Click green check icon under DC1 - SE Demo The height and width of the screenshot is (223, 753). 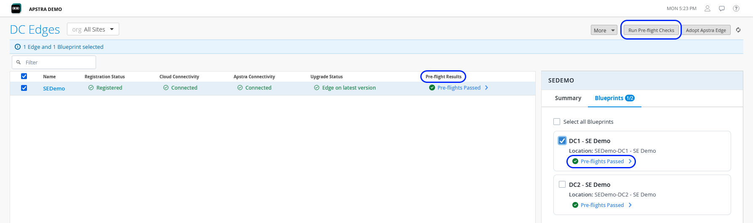pos(575,161)
